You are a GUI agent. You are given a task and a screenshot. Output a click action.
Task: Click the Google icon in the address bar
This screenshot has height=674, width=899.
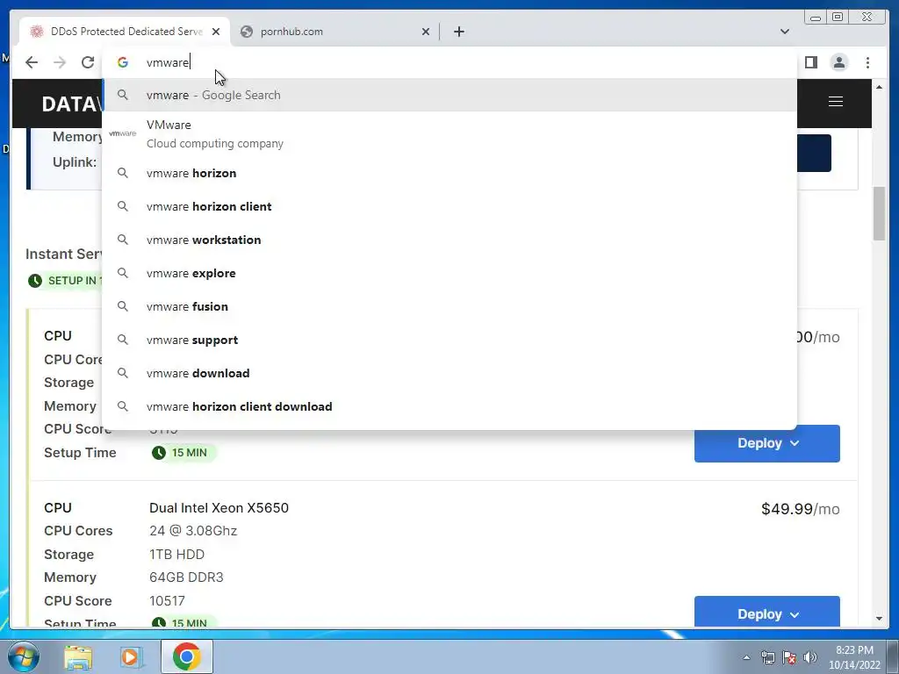123,62
